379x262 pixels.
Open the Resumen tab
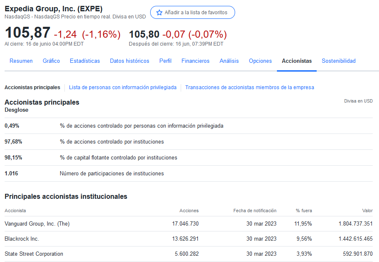pyautogui.click(x=21, y=61)
